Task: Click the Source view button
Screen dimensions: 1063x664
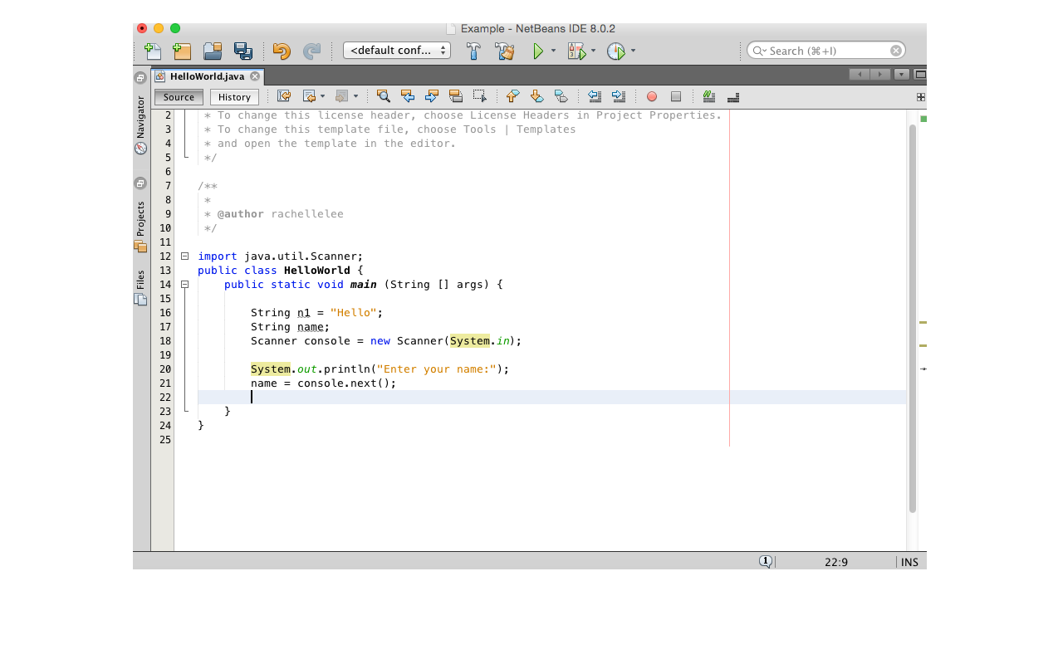Action: tap(178, 96)
